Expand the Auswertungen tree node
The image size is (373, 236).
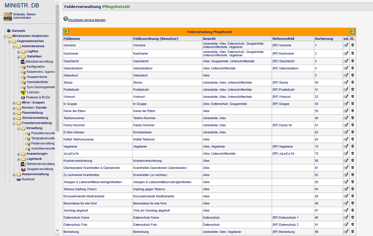pos(19,154)
